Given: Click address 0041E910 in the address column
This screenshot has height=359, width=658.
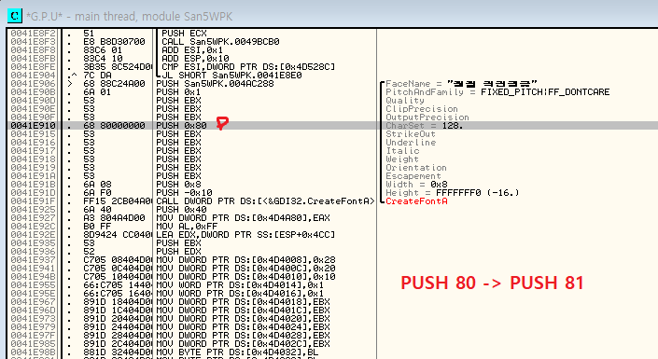Looking at the screenshot, I should (34, 125).
